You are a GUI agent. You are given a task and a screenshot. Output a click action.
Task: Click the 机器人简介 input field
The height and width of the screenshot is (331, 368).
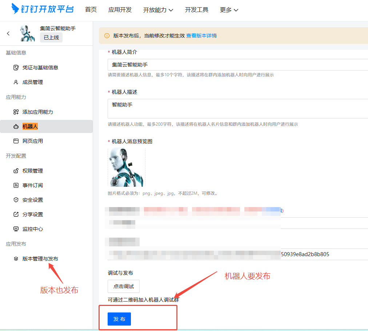[238, 65]
